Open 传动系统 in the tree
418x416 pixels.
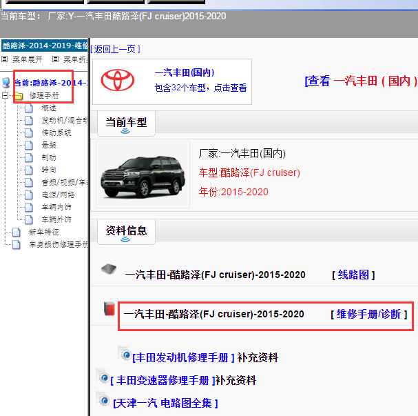point(56,132)
